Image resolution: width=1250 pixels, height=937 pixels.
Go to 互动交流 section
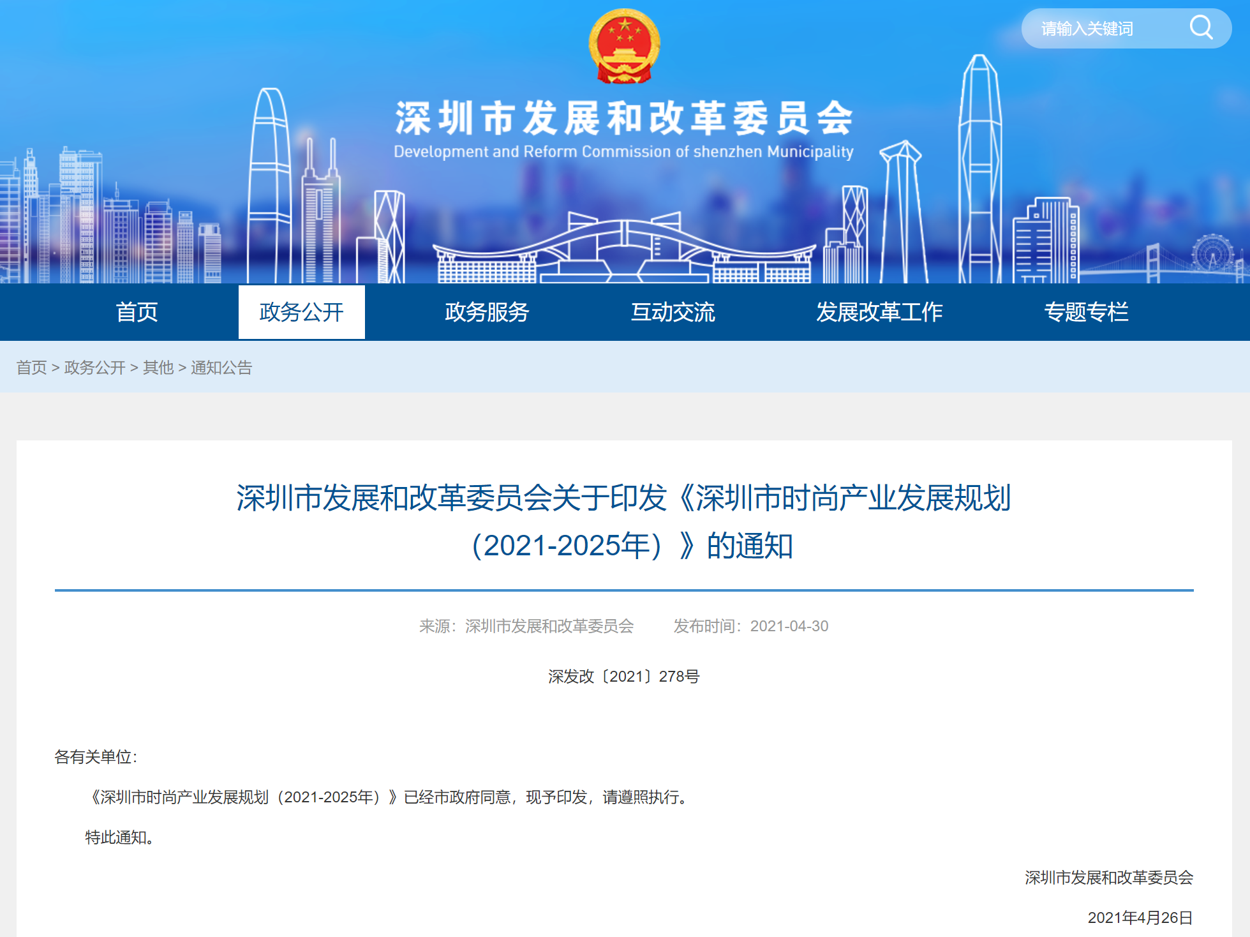(673, 312)
